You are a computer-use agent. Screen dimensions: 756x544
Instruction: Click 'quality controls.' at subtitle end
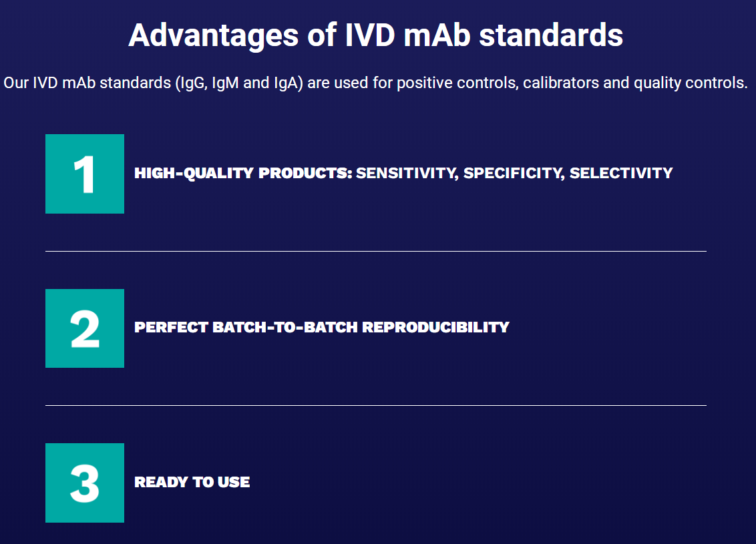coord(691,83)
